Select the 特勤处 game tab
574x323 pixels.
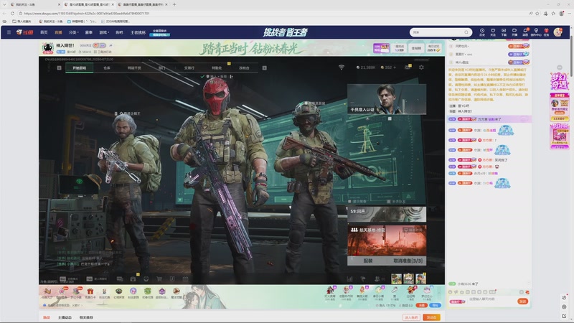click(x=217, y=67)
